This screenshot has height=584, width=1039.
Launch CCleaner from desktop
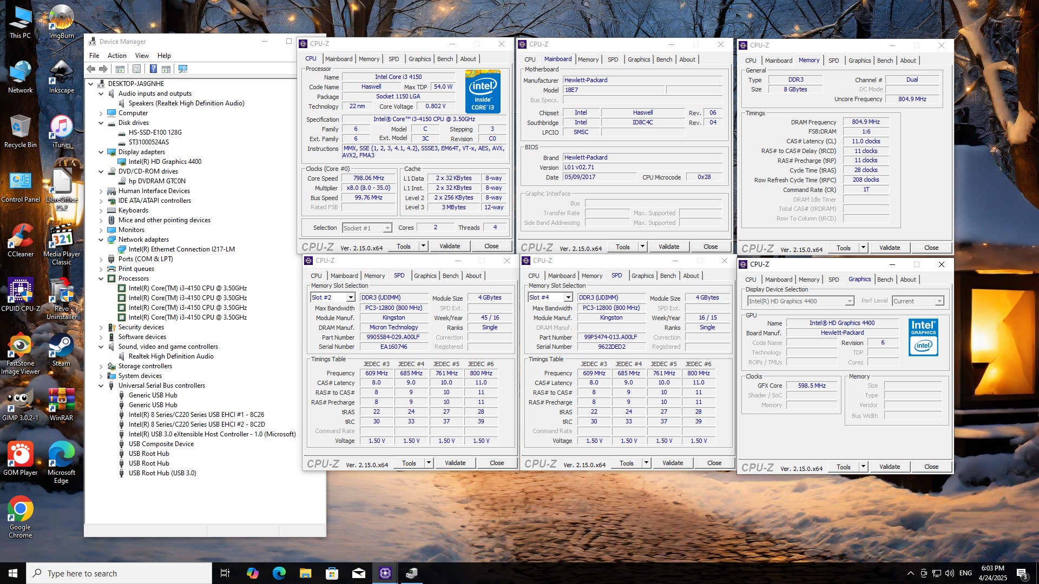(20, 241)
